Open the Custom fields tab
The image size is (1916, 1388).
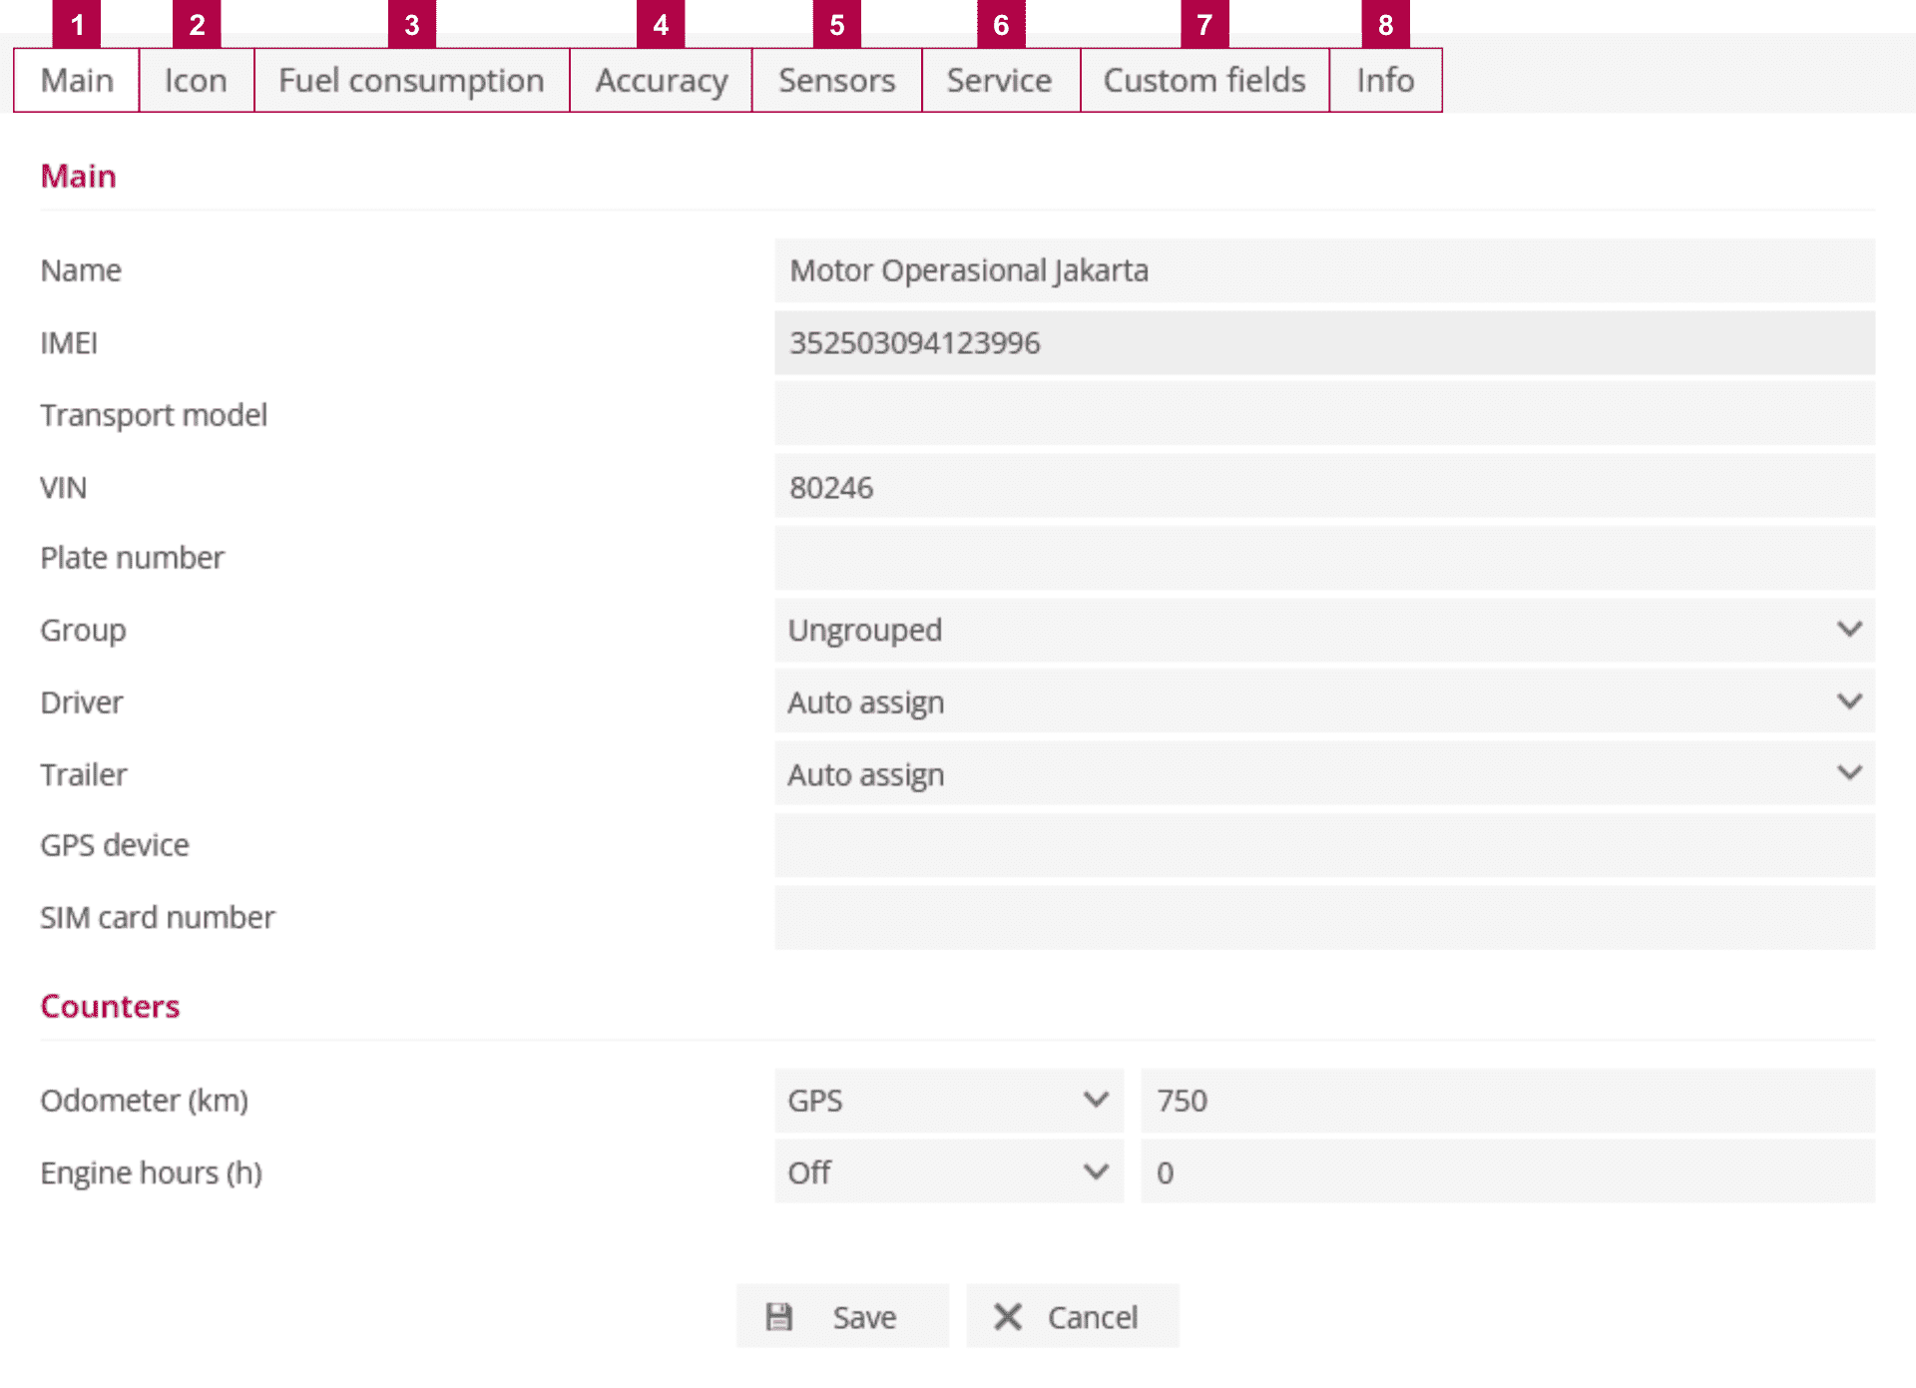[x=1203, y=81]
